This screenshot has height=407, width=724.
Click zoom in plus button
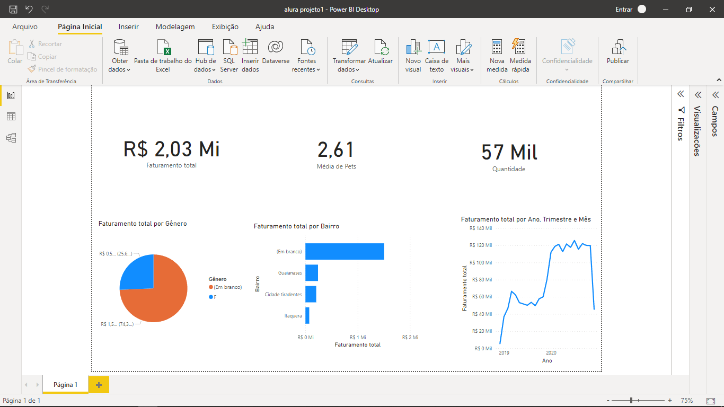point(670,401)
